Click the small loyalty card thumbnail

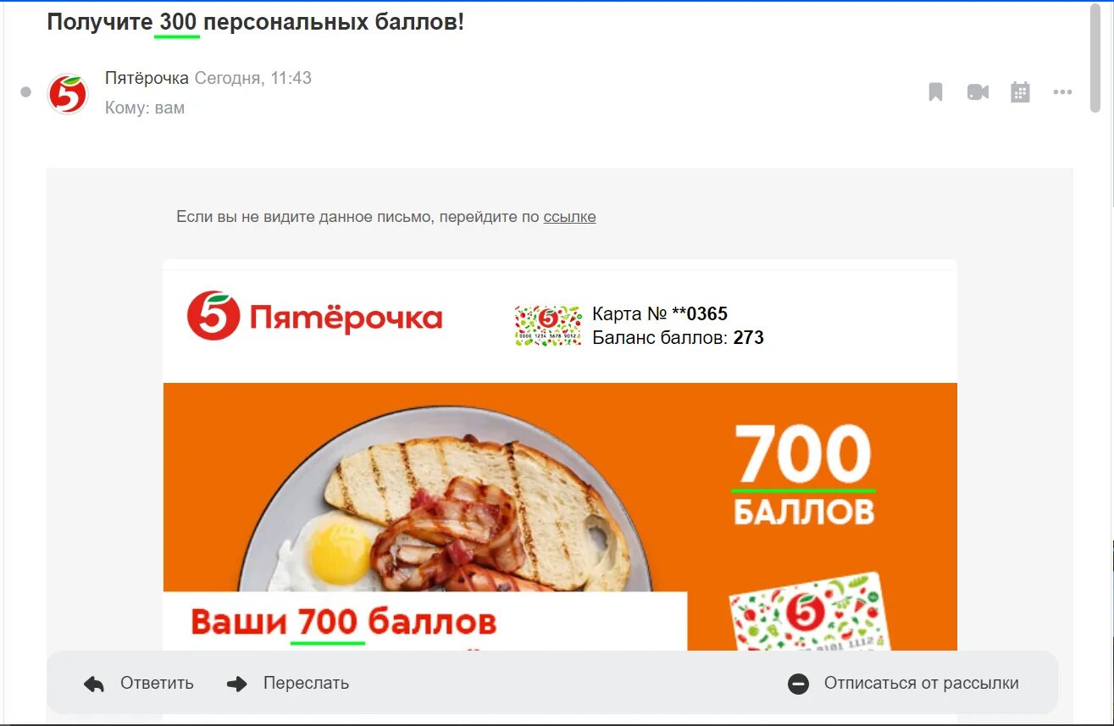tap(548, 325)
